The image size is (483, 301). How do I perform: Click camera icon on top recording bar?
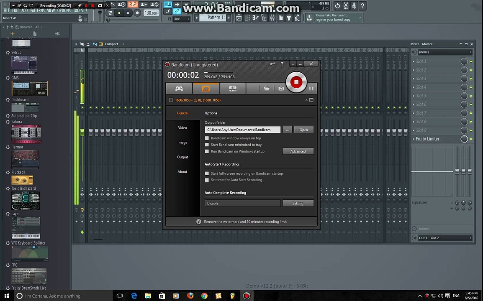pyautogui.click(x=100, y=5)
